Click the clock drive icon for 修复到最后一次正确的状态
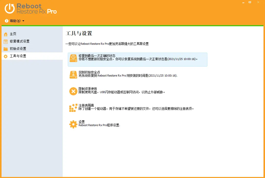Viewport: 265px width, 178px height. (73, 58)
